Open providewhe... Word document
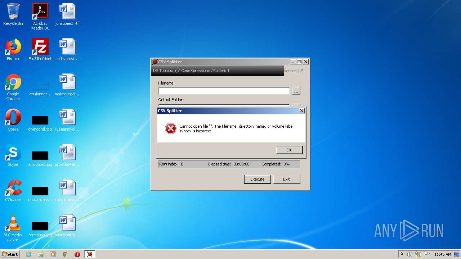The image size is (461, 259). click(67, 155)
